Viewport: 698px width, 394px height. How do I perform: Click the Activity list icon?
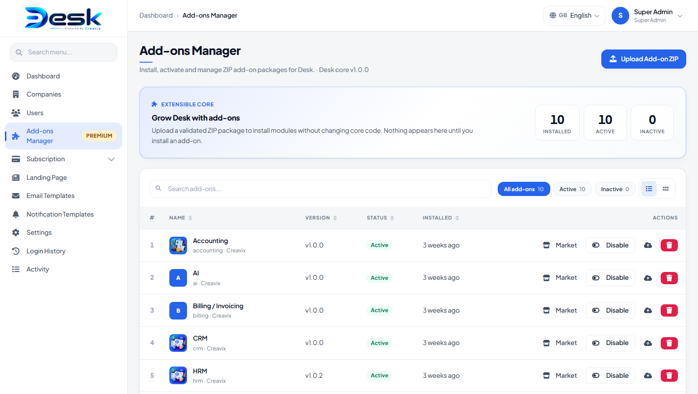pyautogui.click(x=16, y=269)
